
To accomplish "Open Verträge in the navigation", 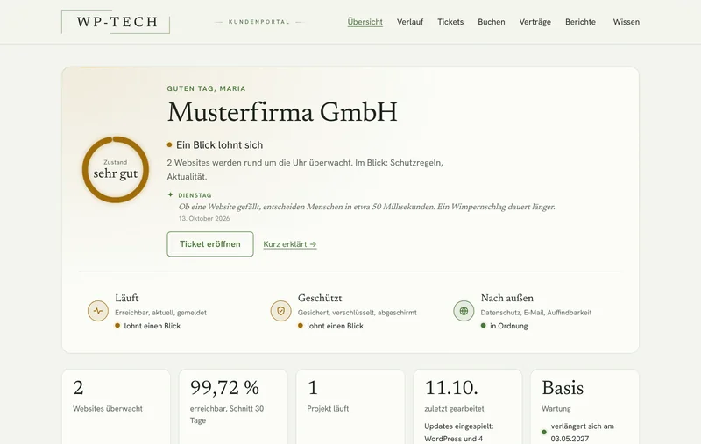I will [535, 22].
